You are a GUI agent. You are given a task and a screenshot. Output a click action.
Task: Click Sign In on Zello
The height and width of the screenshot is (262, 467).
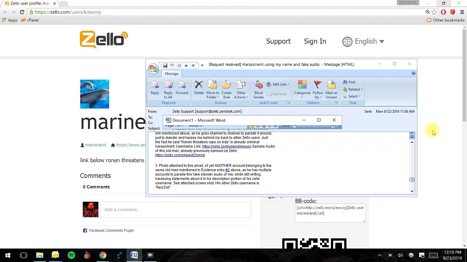click(315, 41)
